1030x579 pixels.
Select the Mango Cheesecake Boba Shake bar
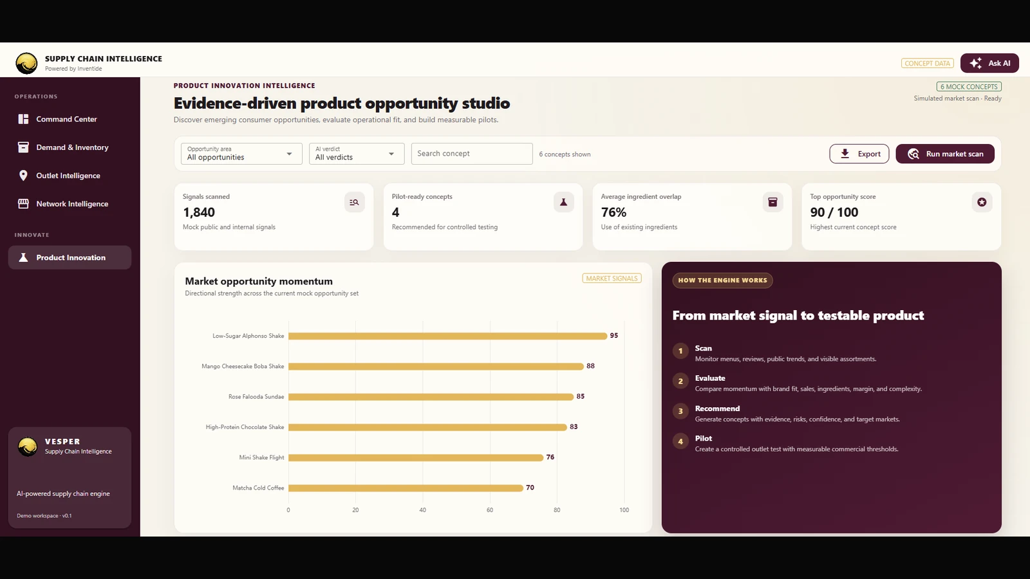[x=436, y=366]
